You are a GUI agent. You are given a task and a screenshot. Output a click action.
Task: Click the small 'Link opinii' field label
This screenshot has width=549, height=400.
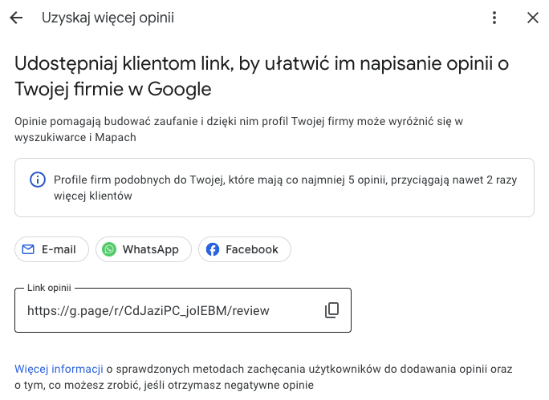point(50,288)
